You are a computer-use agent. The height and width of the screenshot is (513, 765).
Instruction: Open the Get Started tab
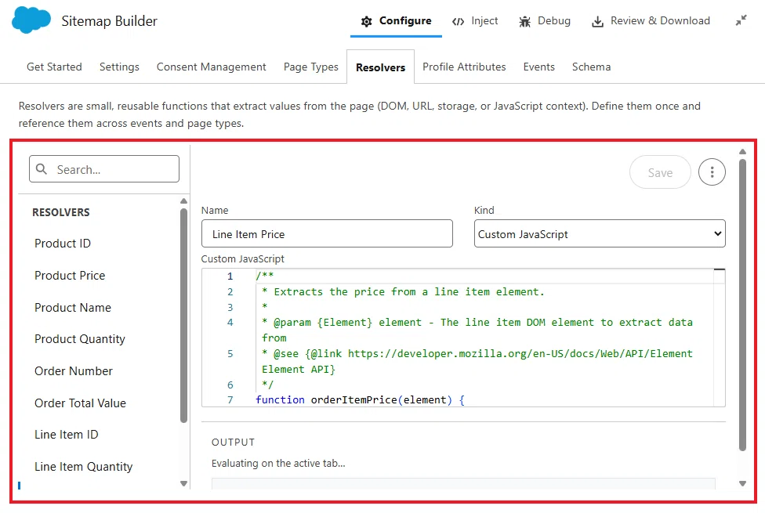[x=54, y=67]
